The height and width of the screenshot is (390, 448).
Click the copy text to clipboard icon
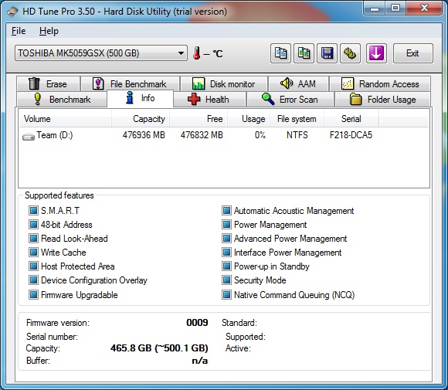point(280,53)
